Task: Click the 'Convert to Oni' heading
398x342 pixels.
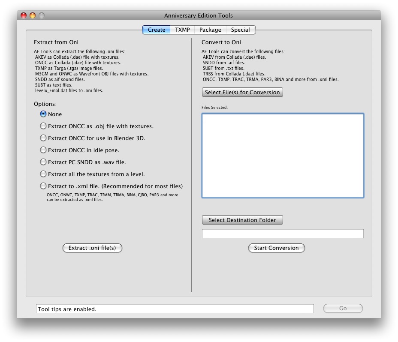Action: point(221,42)
